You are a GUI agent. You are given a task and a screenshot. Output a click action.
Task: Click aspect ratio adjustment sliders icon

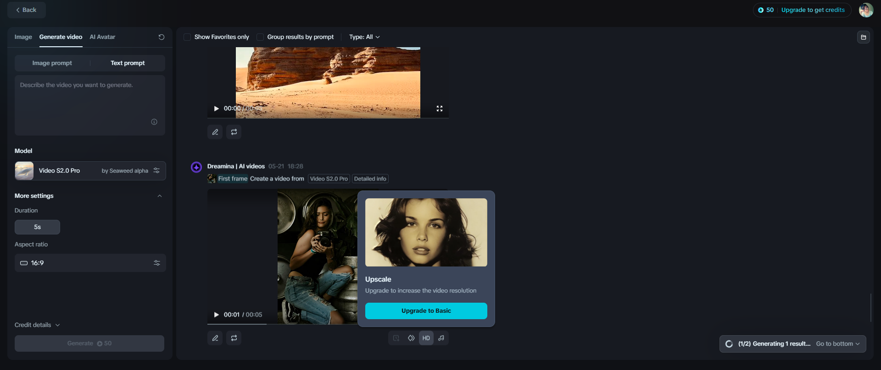point(157,263)
